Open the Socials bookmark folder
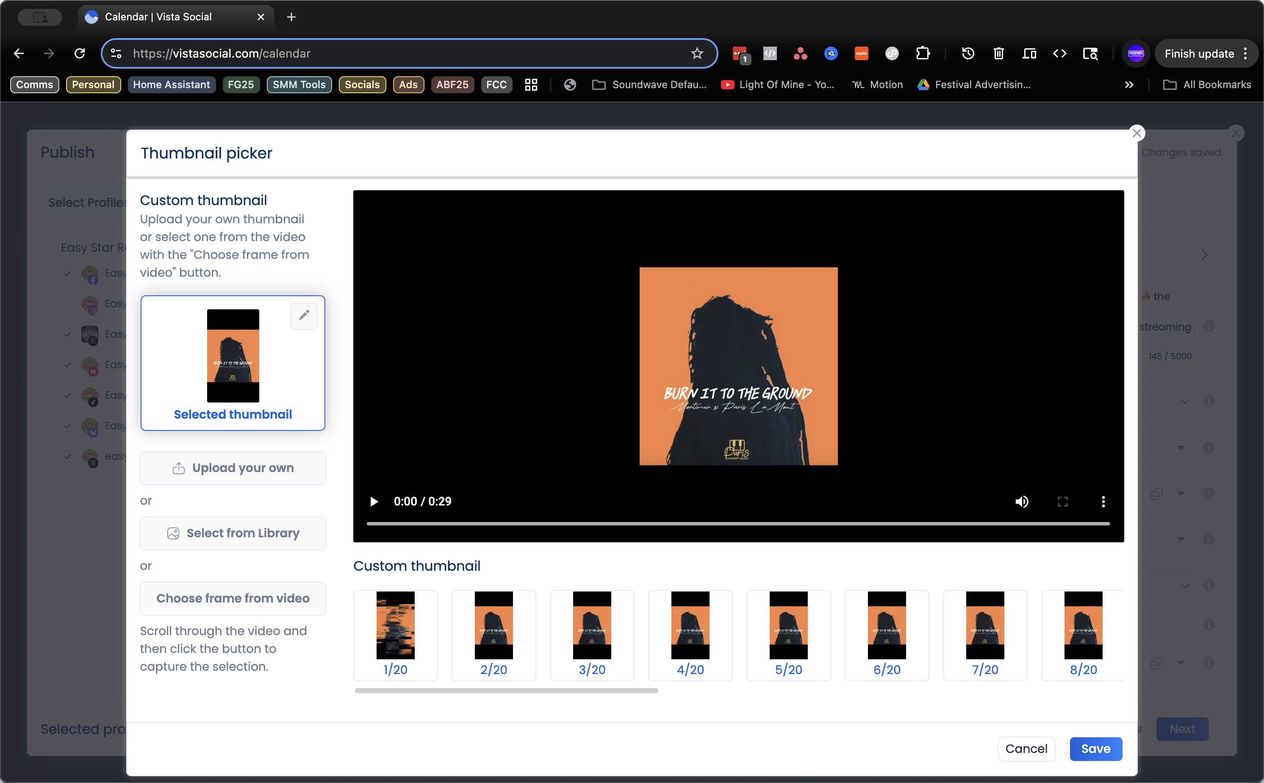Viewport: 1264px width, 783px height. pos(362,84)
